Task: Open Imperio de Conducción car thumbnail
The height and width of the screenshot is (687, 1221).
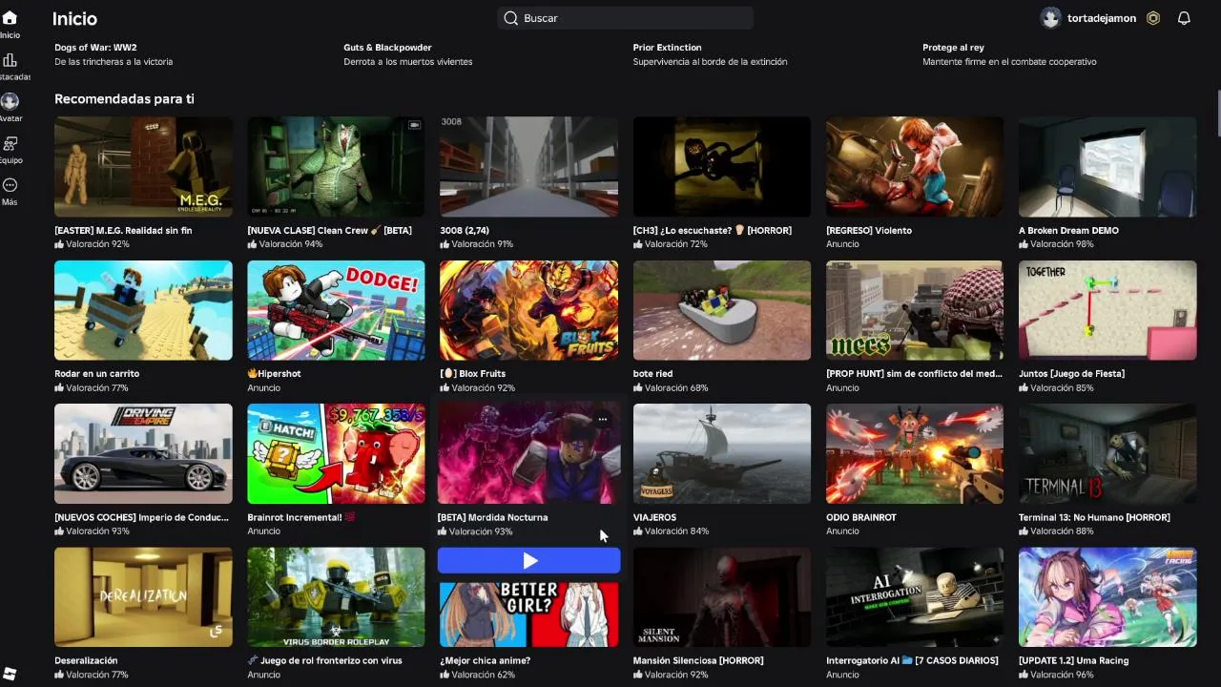Action: point(143,453)
